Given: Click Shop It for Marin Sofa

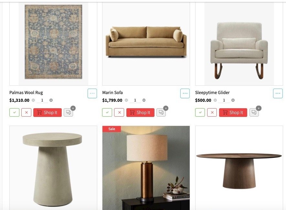Looking at the screenshot, I should (140, 112).
